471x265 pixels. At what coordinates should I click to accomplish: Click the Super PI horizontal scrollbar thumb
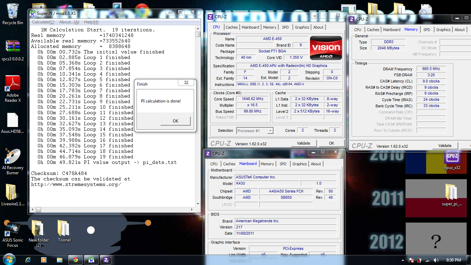coord(38,209)
